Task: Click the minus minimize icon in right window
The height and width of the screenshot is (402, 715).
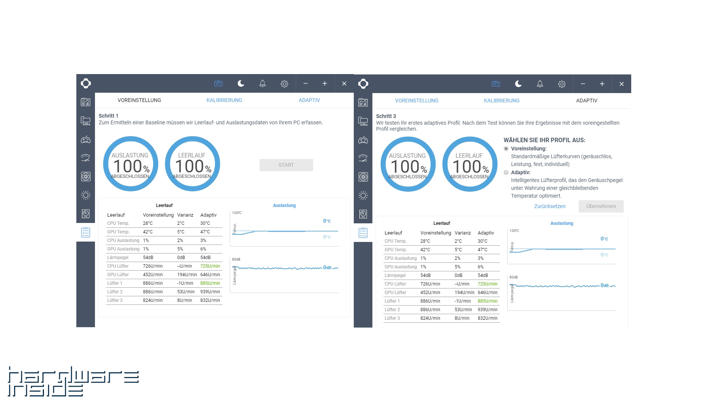Action: 583,84
